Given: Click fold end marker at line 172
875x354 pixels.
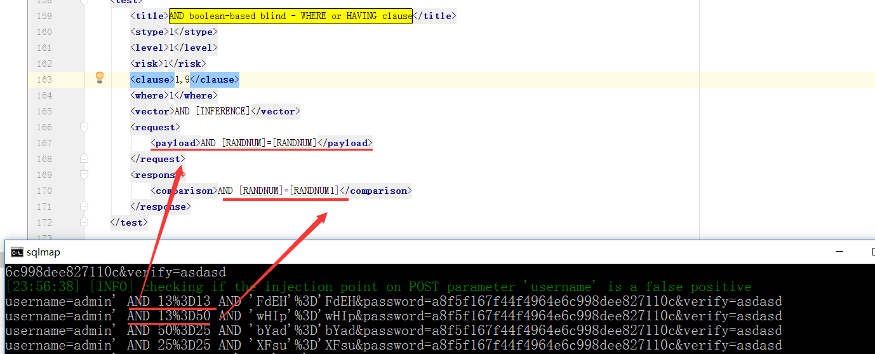Looking at the screenshot, I should click(84, 222).
